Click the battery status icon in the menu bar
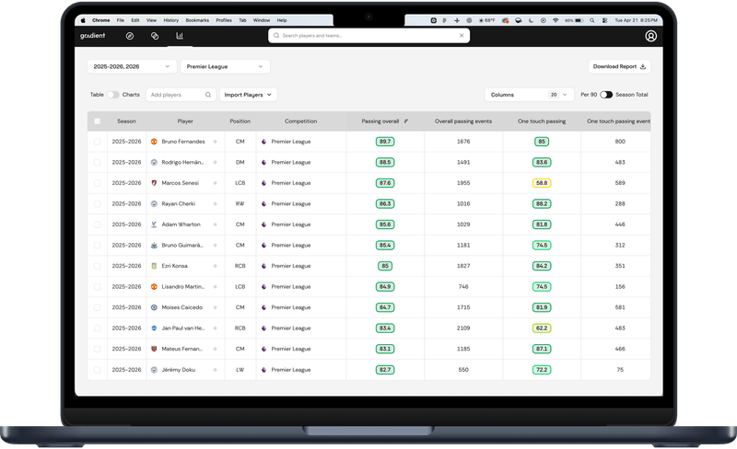Screen dimensions: 737x449 (579, 20)
